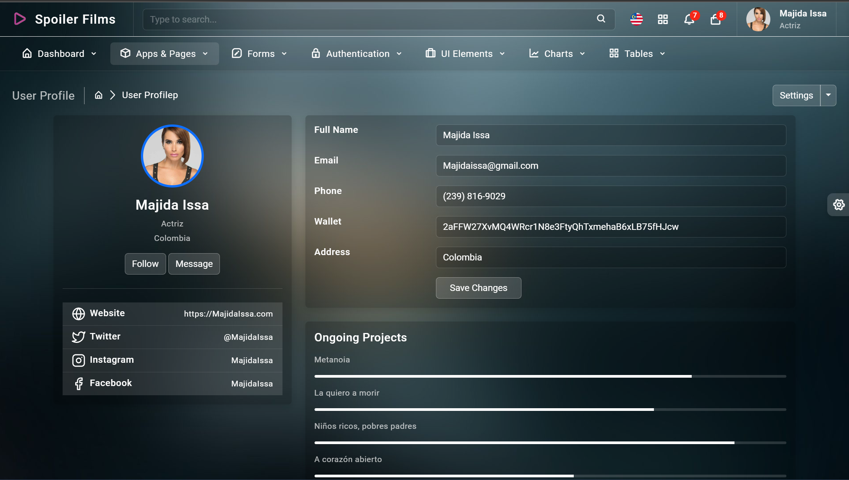Click the Follow button
The height and width of the screenshot is (480, 849).
click(145, 264)
